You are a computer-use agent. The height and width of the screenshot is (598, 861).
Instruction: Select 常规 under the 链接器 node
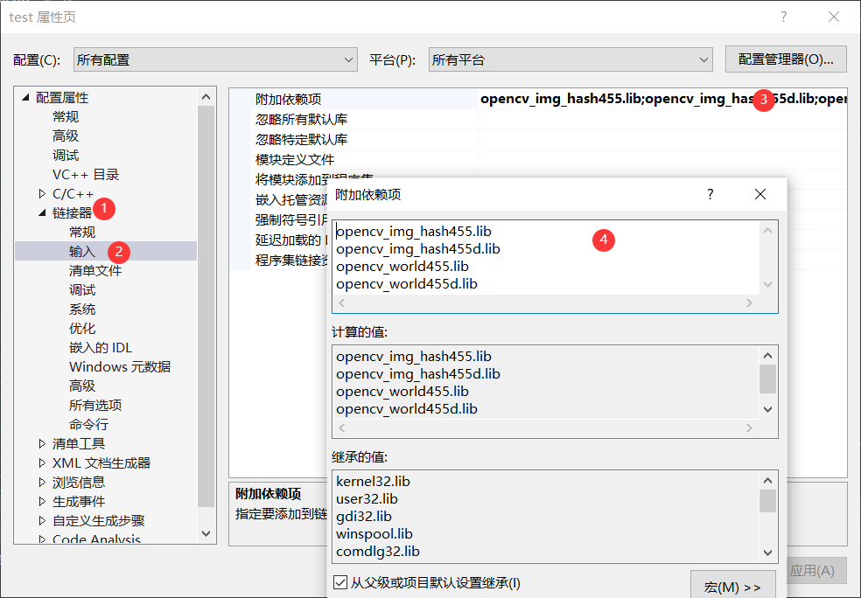pos(80,232)
